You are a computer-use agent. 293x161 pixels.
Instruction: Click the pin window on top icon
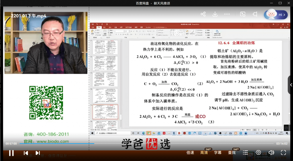(255, 14)
